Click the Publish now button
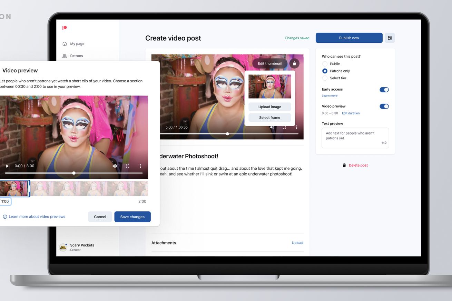The image size is (452, 301). 349,38
